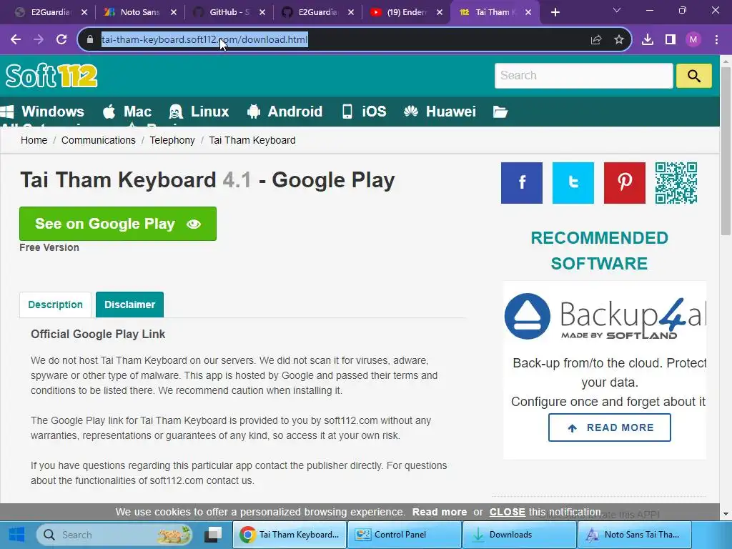Go to Home breadcrumb link
This screenshot has height=549, width=732.
click(x=34, y=140)
